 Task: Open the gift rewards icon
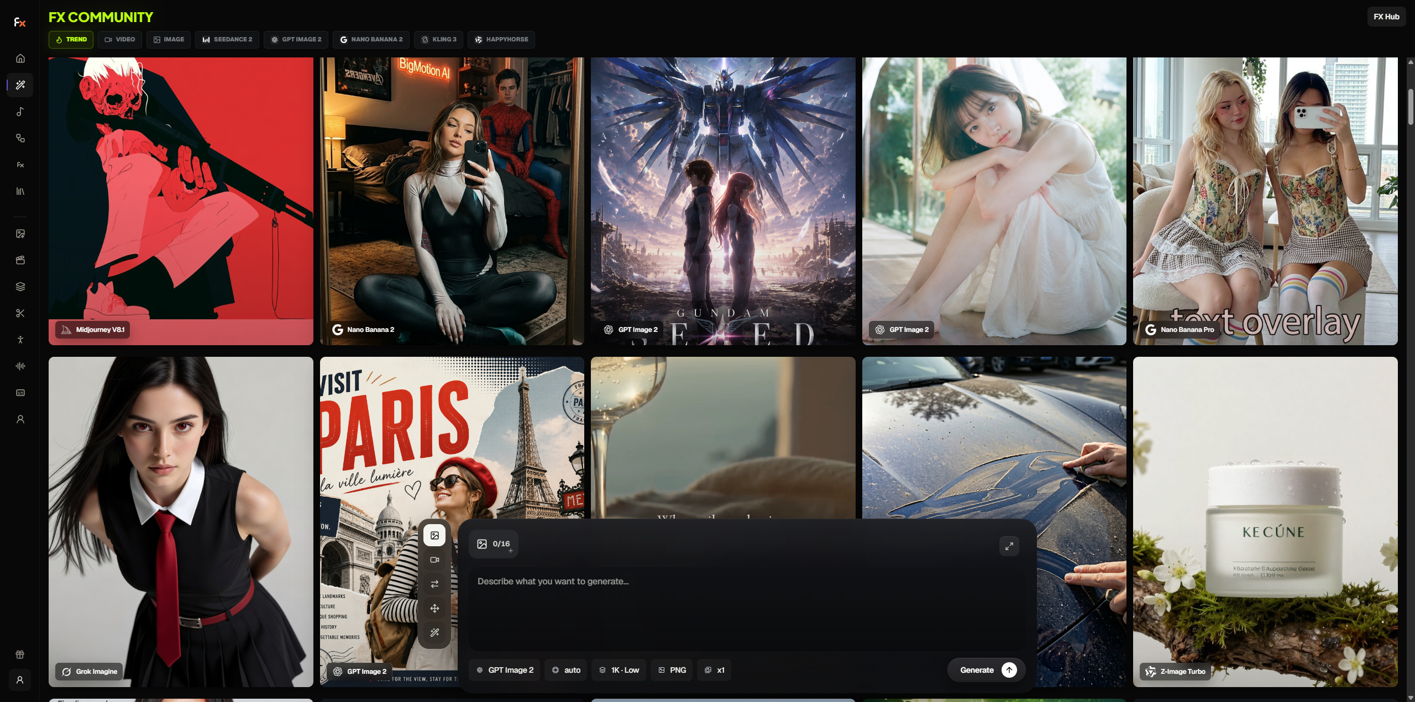20,655
